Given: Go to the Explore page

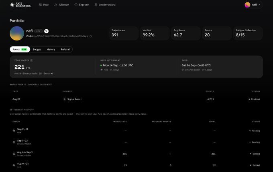Looking at the screenshot, I should [x=81, y=5].
